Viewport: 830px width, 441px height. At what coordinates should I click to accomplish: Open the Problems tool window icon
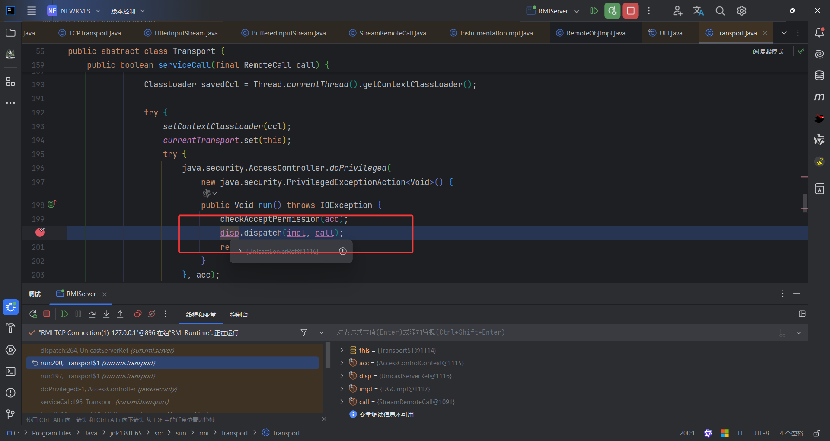[10, 393]
